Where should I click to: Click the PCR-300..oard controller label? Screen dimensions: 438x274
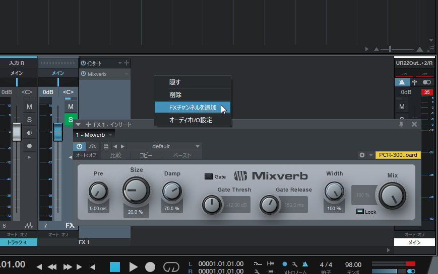pos(398,155)
